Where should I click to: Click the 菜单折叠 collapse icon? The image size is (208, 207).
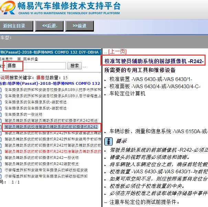pos(19,59)
